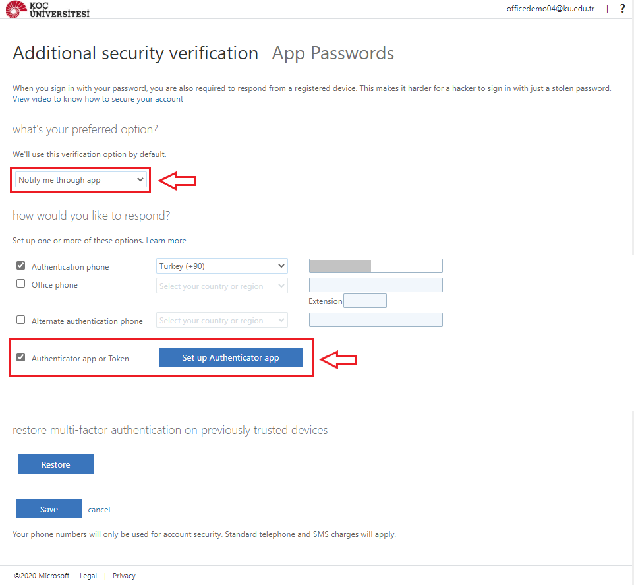Viewport: 634px width, 585px height.
Task: Switch to the App Passwords tab
Action: 333,53
